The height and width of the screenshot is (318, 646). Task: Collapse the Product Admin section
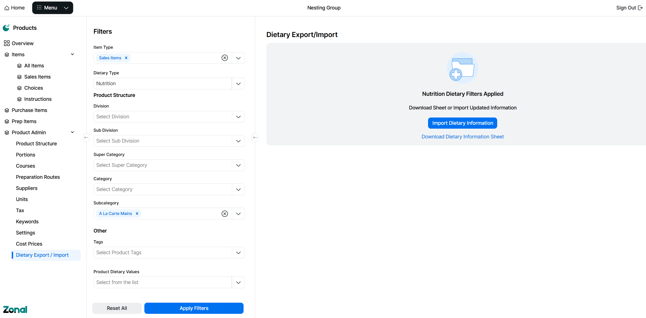[72, 132]
